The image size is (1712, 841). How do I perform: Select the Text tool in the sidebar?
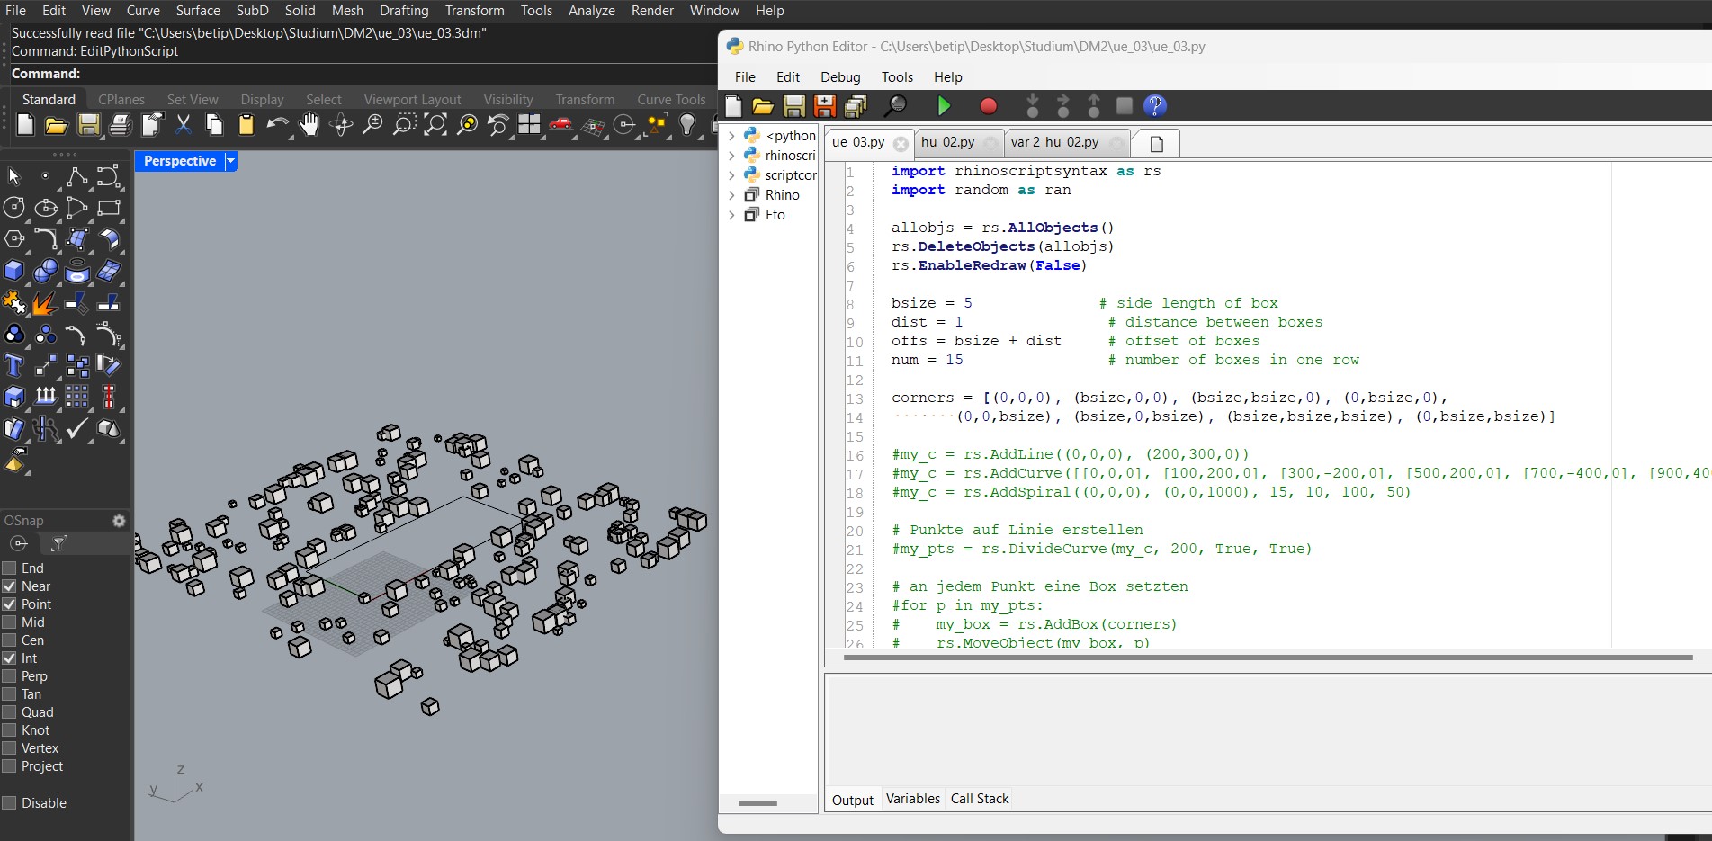pos(12,365)
